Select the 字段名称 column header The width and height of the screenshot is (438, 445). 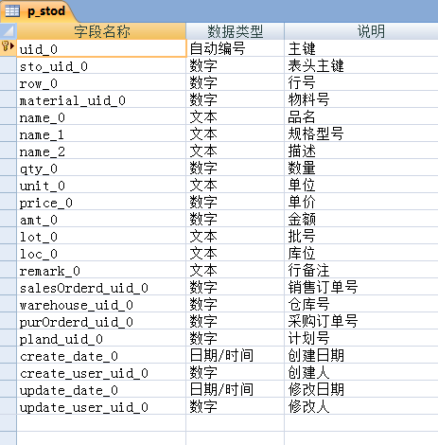point(101,31)
